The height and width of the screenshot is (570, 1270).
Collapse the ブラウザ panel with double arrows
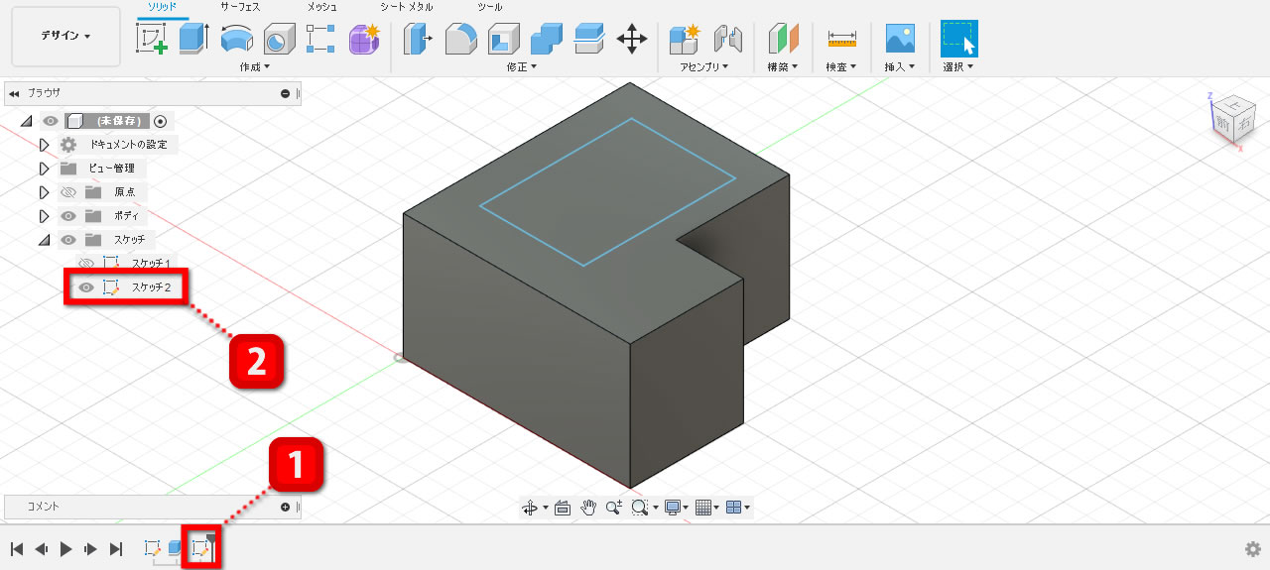14,93
